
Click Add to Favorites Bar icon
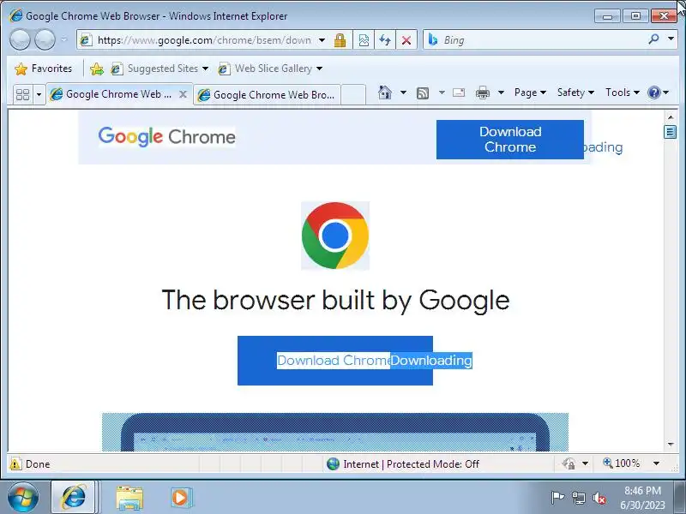pyautogui.click(x=97, y=69)
